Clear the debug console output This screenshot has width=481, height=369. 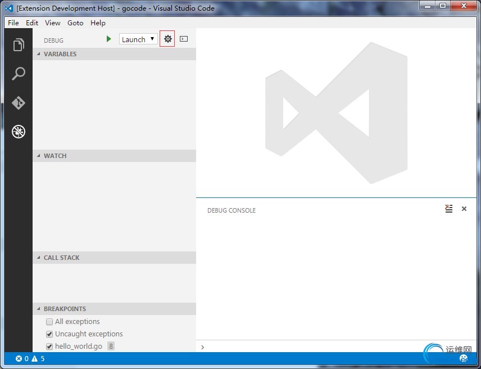pyautogui.click(x=449, y=209)
